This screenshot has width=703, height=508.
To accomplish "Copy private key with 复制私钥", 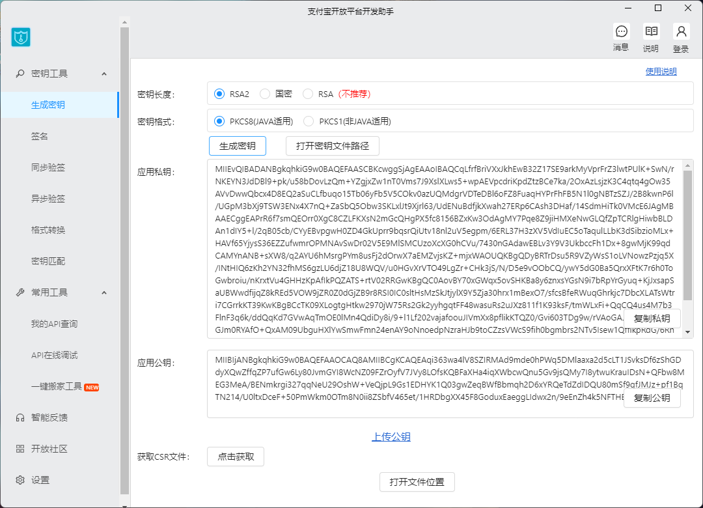I will coord(652,318).
